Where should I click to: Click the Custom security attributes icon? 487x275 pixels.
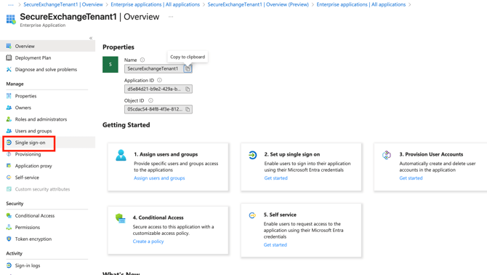tap(9, 189)
